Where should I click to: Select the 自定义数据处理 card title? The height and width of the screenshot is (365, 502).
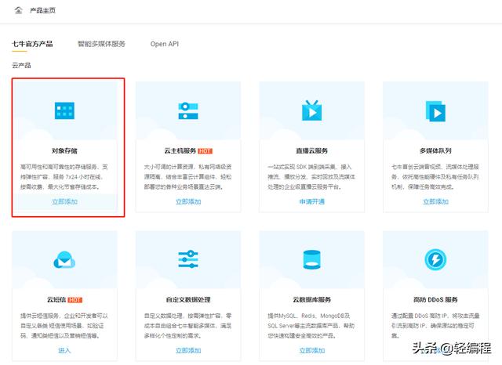(188, 299)
